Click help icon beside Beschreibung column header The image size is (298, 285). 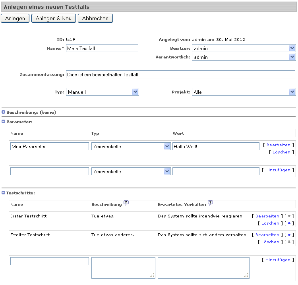pos(126,203)
